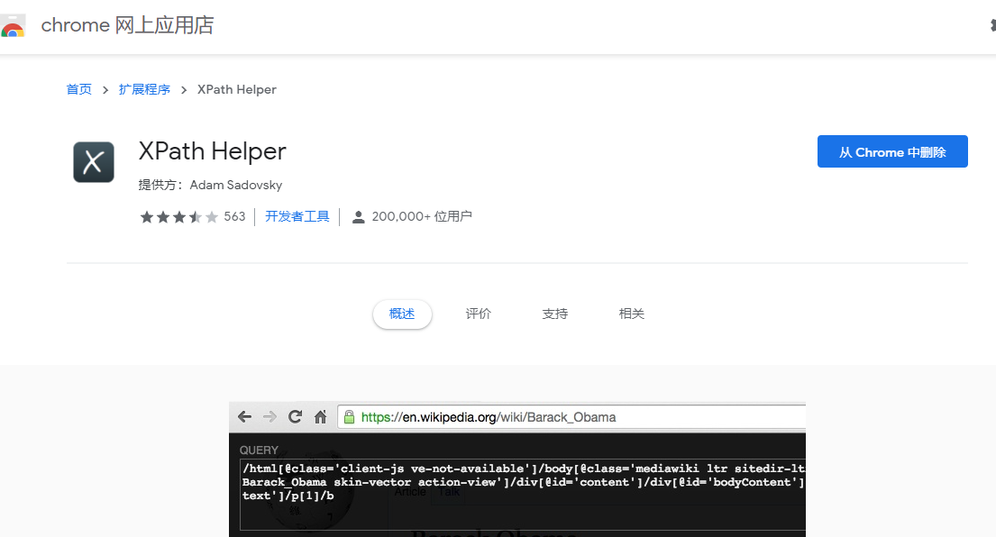This screenshot has width=996, height=537.
Task: Switch to the 相关 tab
Action: (x=631, y=314)
